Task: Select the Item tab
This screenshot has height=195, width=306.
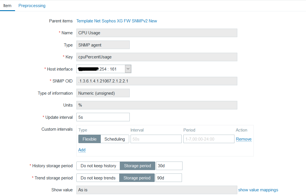Action: (7, 6)
